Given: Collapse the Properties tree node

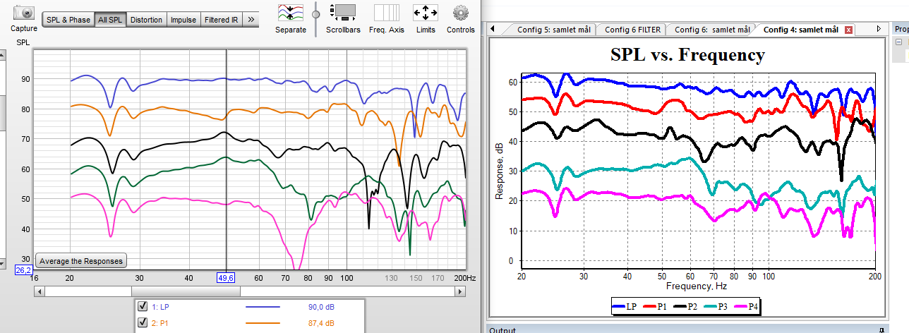Looking at the screenshot, I should 899,42.
